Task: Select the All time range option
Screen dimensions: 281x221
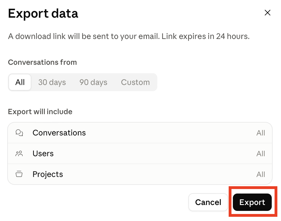Action: 20,82
